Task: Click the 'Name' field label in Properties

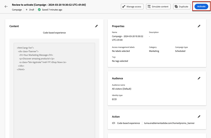Action: (115, 32)
